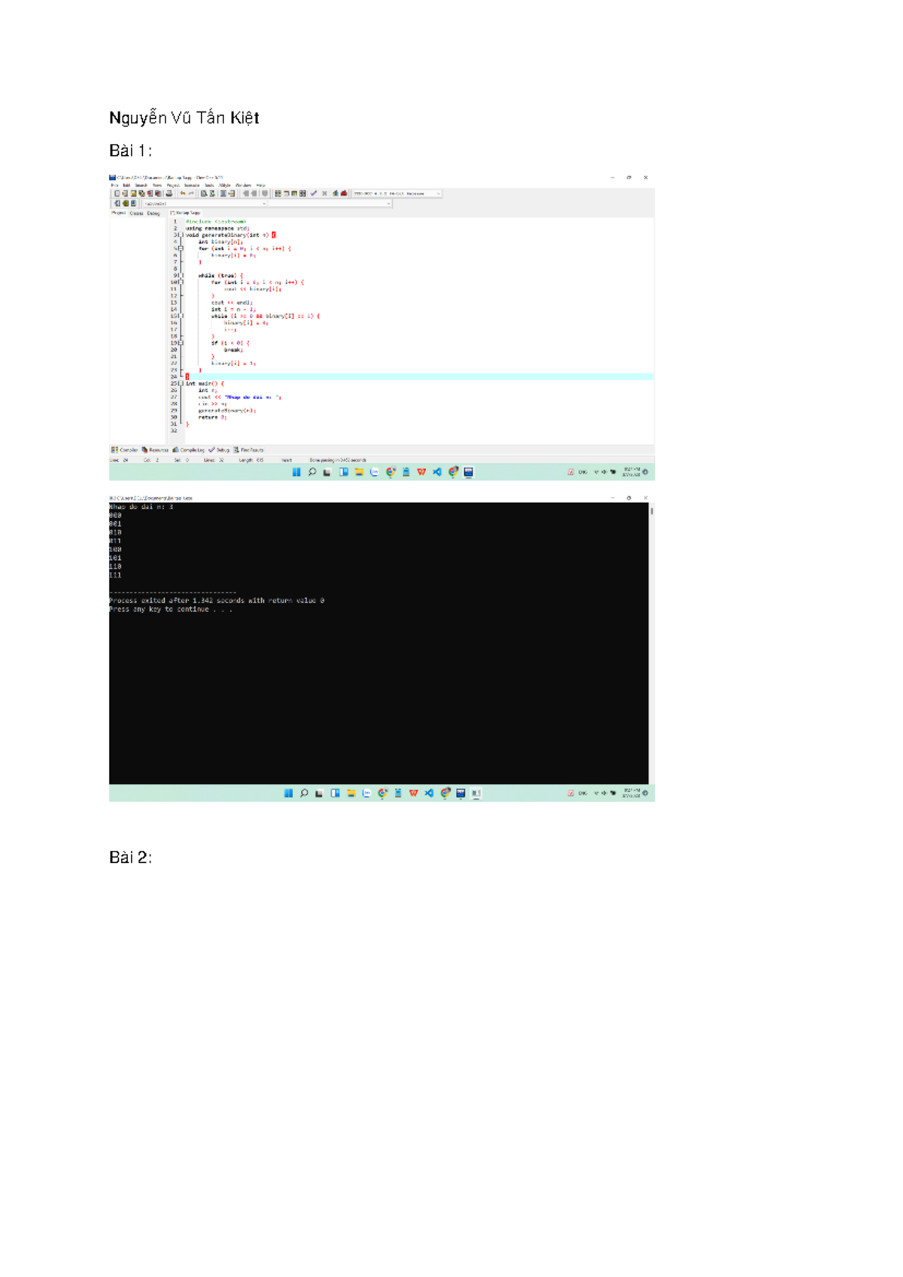Click the Search icon on editor taskbar
Image resolution: width=903 pixels, height=1277 pixels.
pyautogui.click(x=312, y=472)
